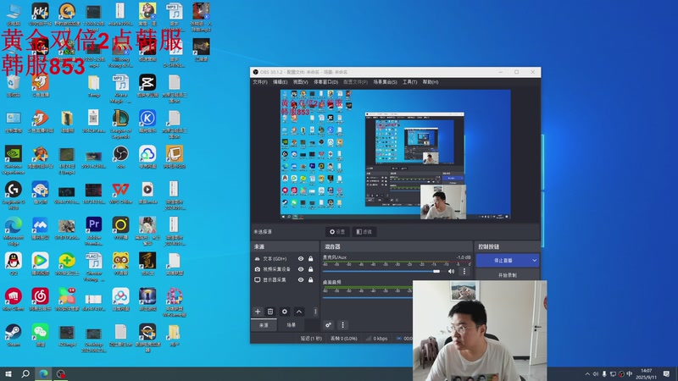Viewport: 678px width, 381px height.
Task: Open OBS 停靠窗口(D) menu
Action: point(325,82)
